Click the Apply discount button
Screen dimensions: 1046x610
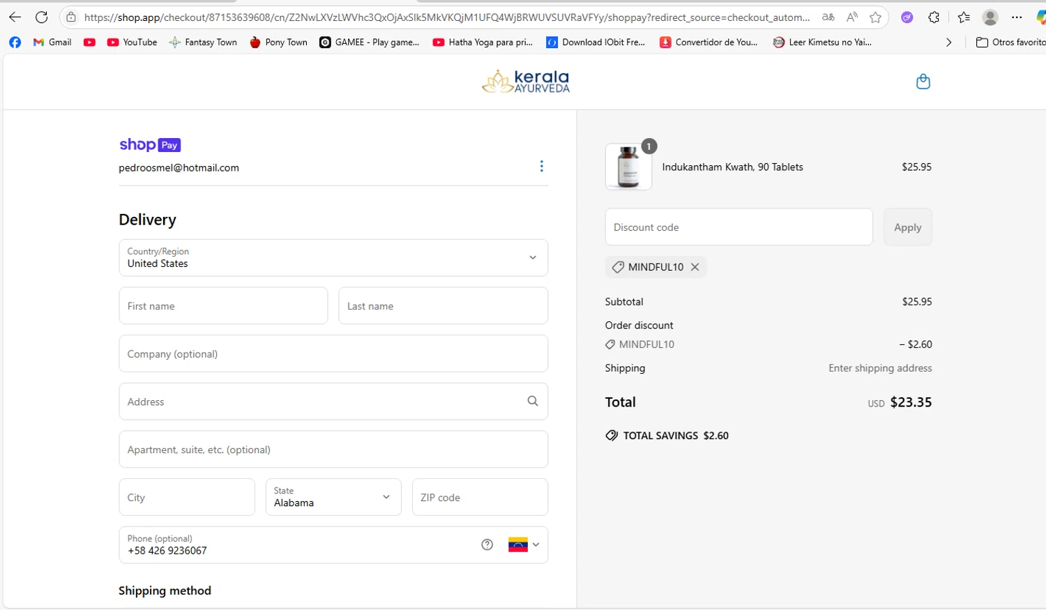(907, 227)
